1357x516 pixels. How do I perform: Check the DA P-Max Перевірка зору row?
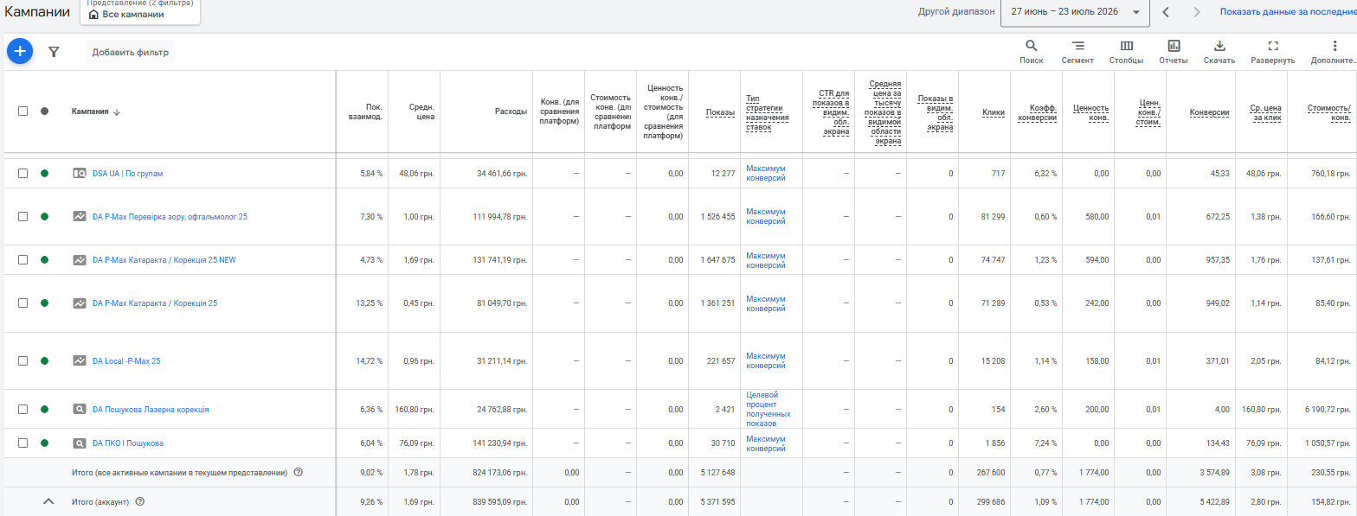pyautogui.click(x=23, y=216)
